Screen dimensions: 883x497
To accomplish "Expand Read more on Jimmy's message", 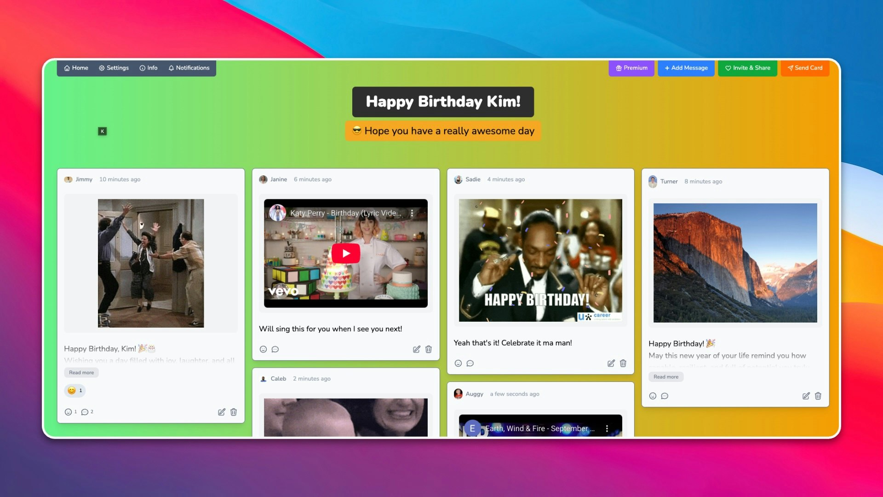I will (81, 372).
